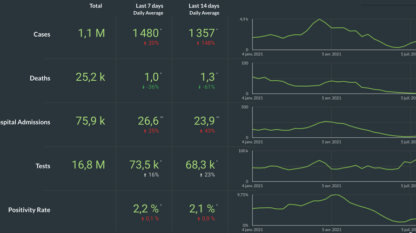The image size is (416, 233).
Task: Click the peak of the Cases line chart
Action: [319, 20]
